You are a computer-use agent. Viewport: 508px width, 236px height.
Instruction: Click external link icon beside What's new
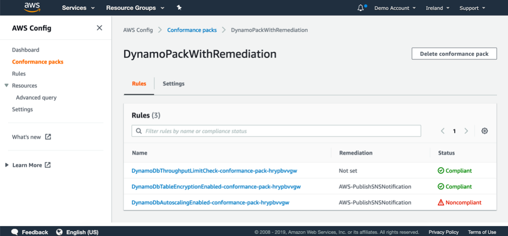pyautogui.click(x=48, y=137)
